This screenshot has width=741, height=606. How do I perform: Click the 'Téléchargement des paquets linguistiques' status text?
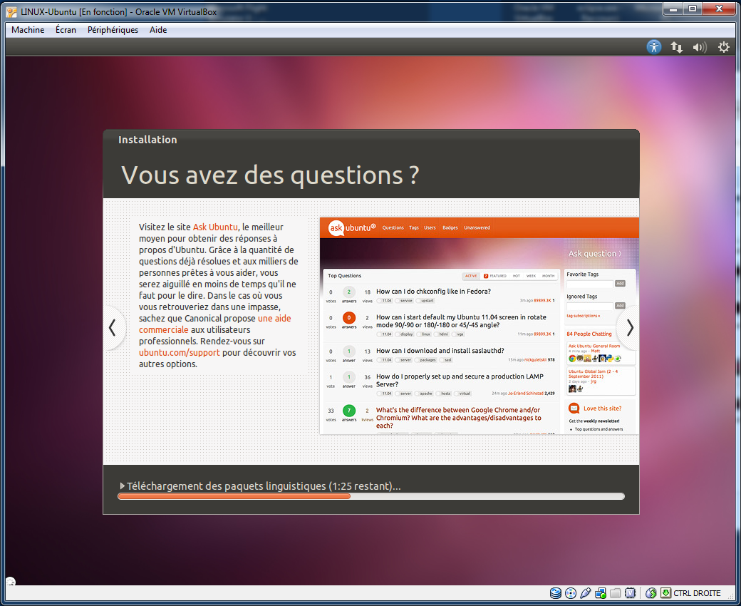click(x=264, y=486)
